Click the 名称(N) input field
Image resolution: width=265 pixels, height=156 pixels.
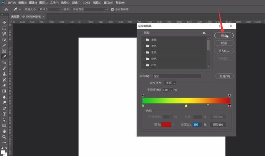click(177, 76)
